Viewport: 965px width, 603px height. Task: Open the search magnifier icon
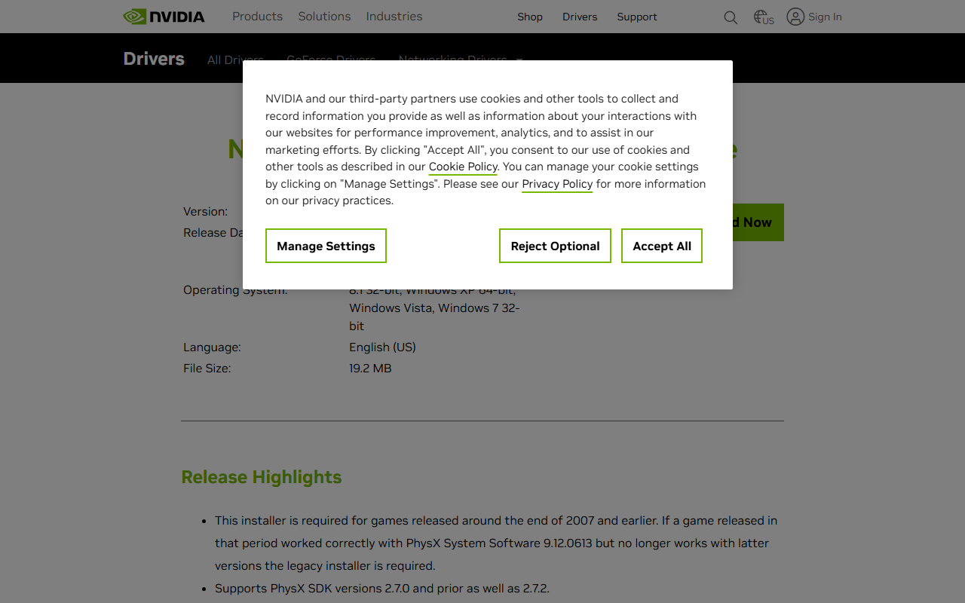coord(731,17)
